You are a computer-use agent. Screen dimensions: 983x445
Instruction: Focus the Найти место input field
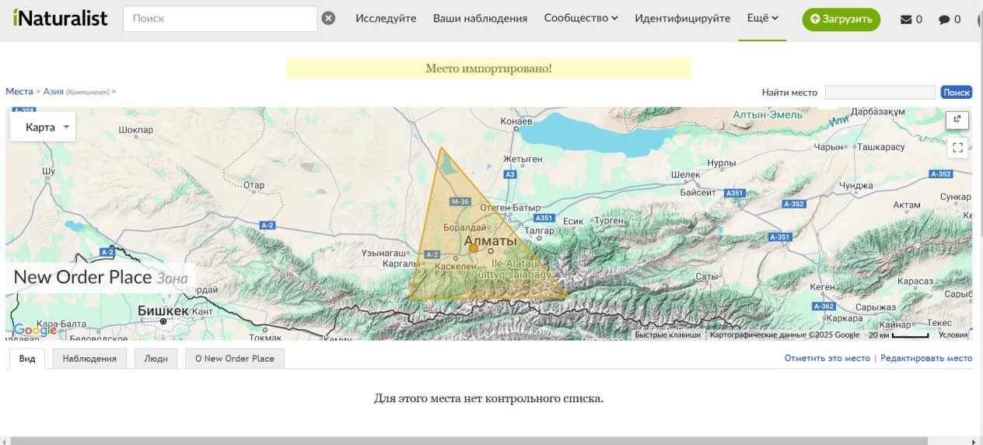tap(880, 93)
